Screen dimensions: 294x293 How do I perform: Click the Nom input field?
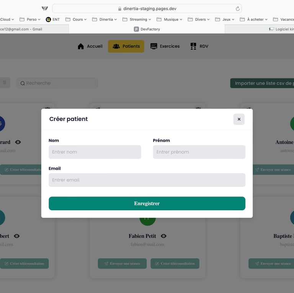(x=95, y=152)
